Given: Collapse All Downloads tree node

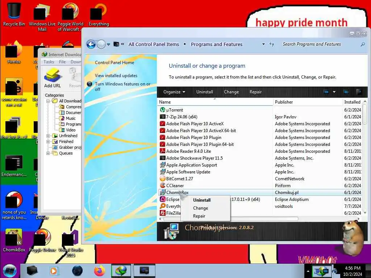Looking at the screenshot, I should [x=48, y=101].
